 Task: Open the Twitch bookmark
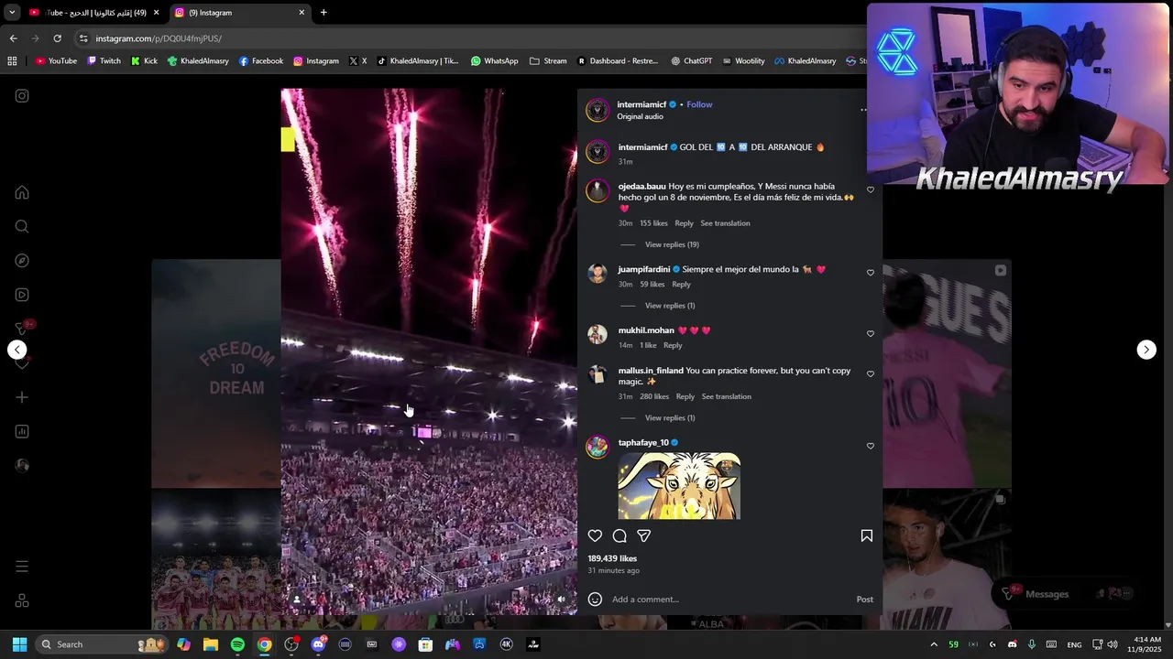(x=104, y=61)
